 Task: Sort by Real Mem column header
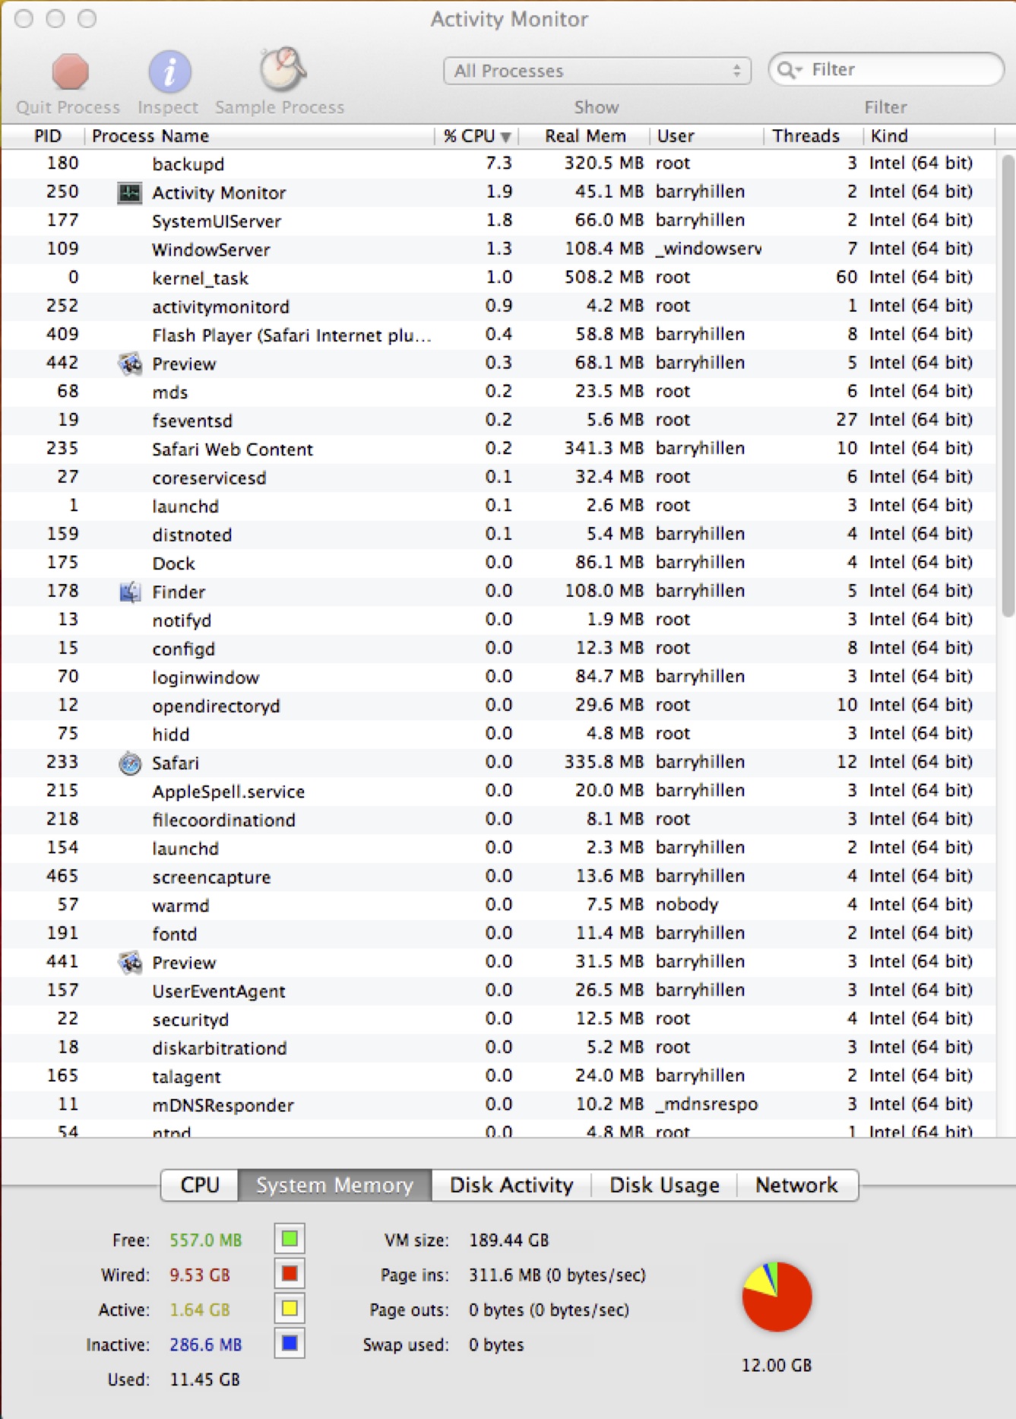click(x=584, y=136)
